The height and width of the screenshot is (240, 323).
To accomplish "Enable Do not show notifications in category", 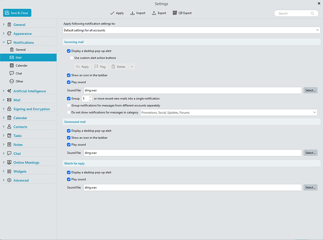I will (69, 112).
